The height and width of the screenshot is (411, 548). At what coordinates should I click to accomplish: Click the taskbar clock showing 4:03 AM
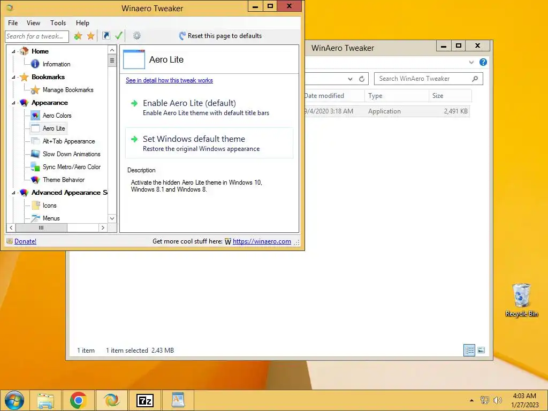coord(524,400)
